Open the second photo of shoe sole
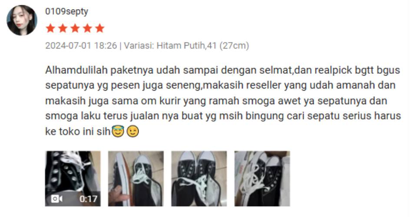The width and height of the screenshot is (411, 217). click(136, 178)
